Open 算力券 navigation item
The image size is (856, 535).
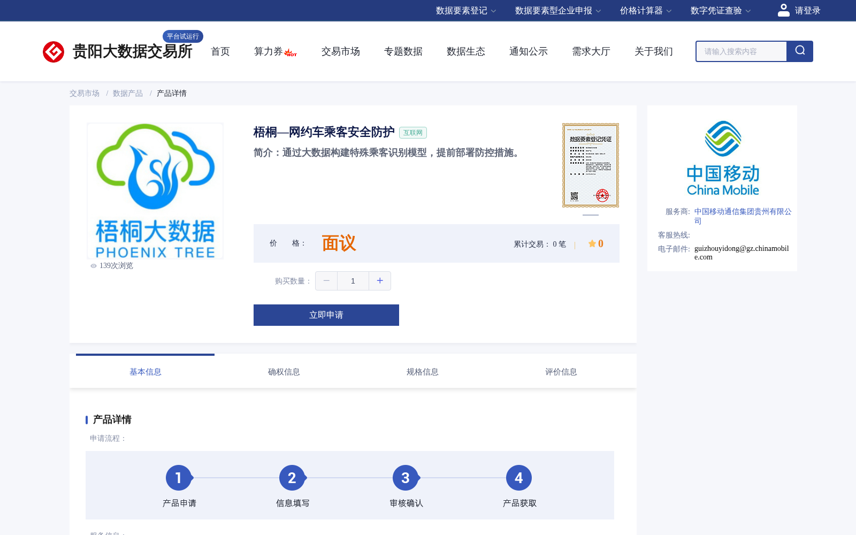point(269,51)
